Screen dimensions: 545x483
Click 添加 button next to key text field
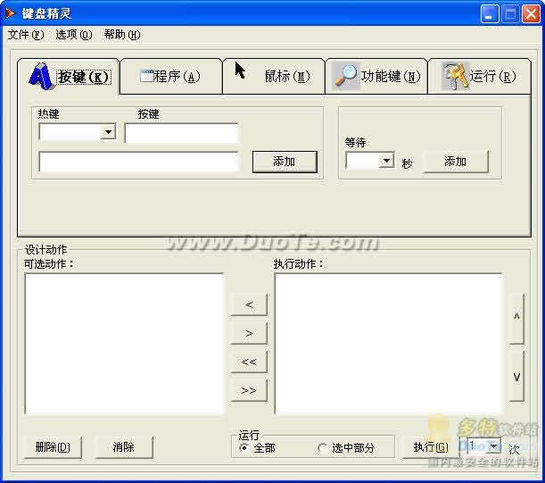point(285,162)
